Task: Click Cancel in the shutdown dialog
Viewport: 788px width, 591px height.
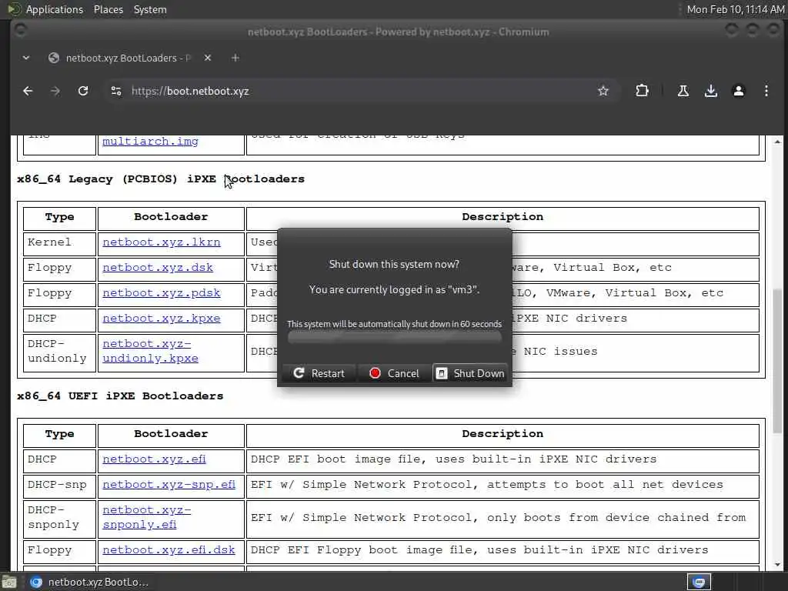Action: click(395, 373)
